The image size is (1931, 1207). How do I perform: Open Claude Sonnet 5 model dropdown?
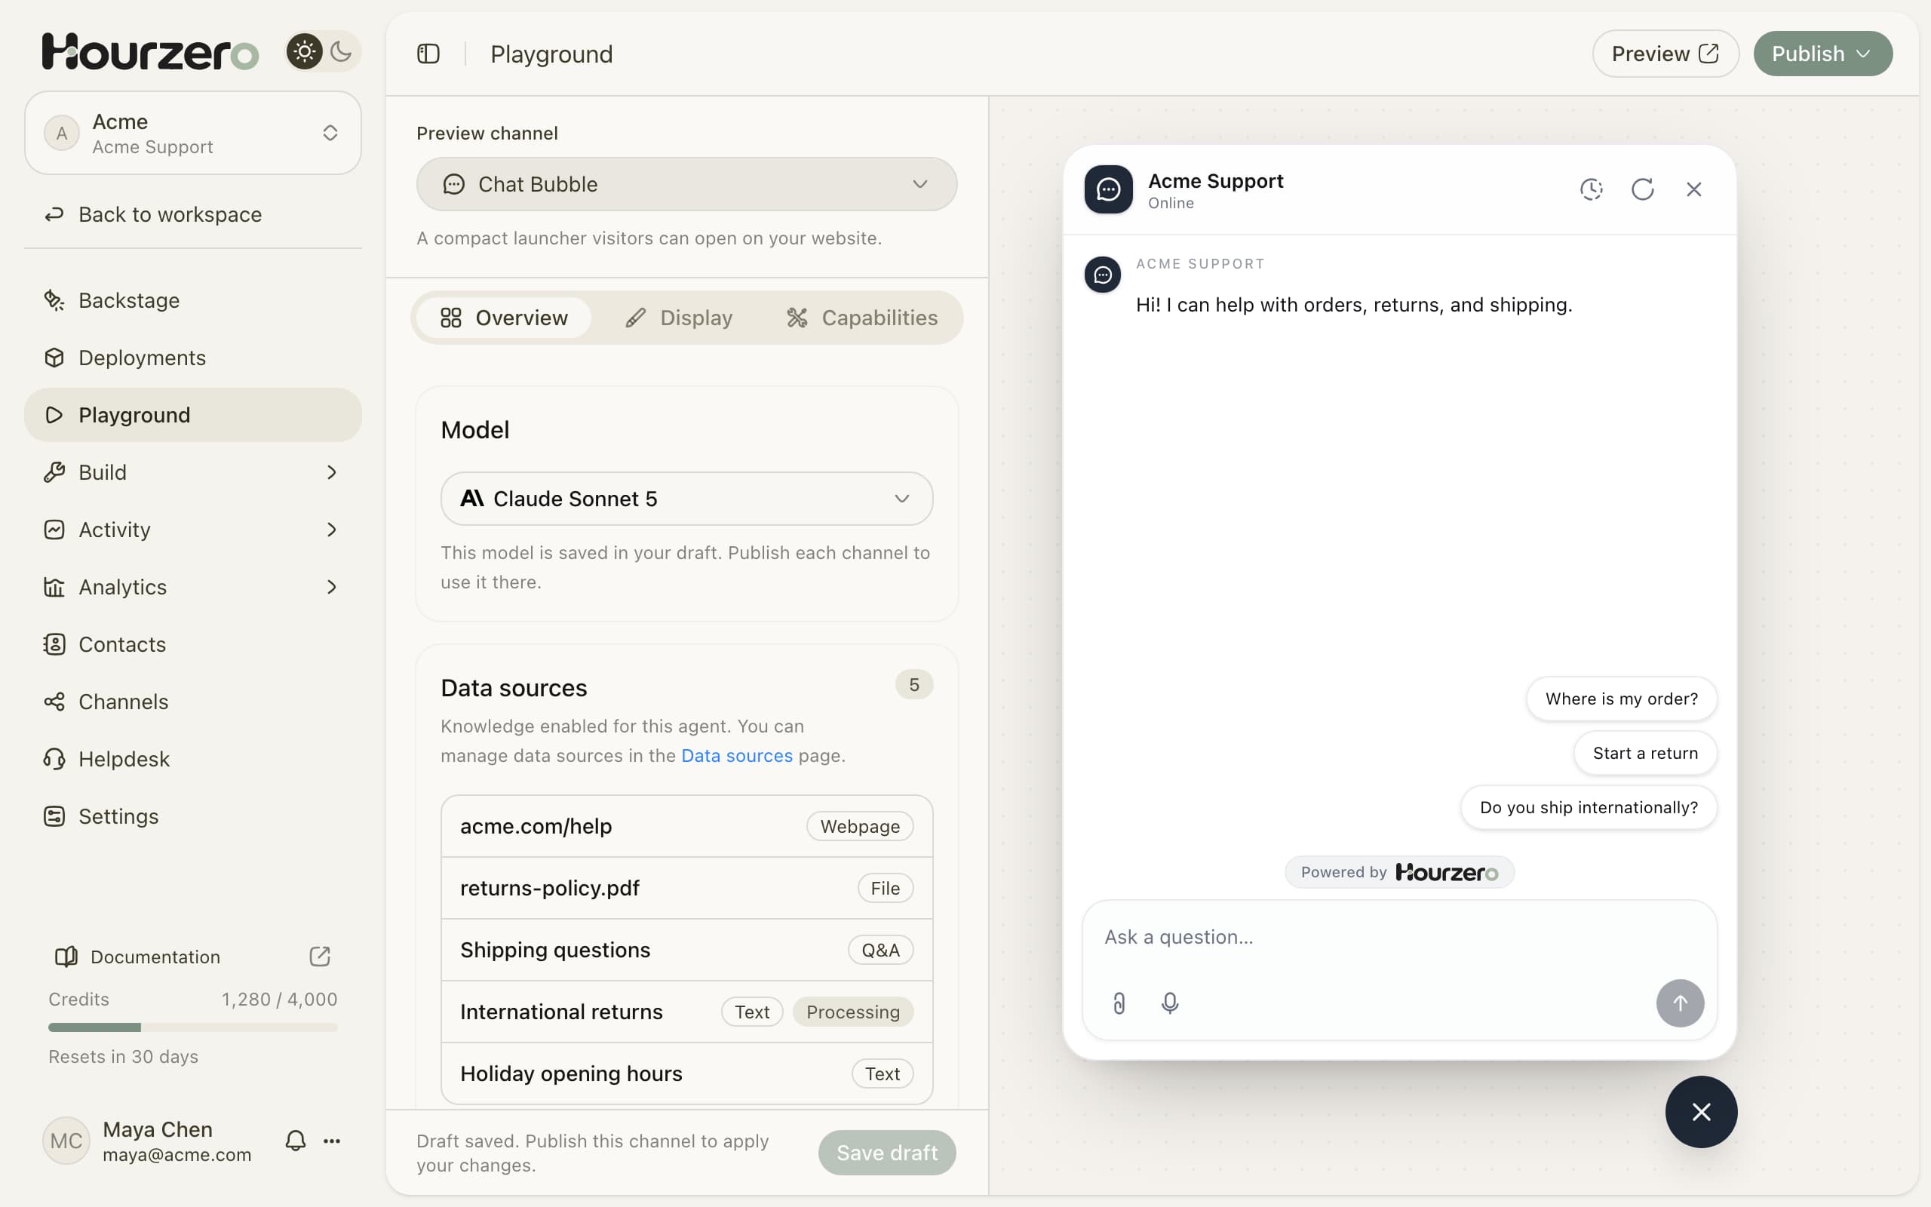tap(686, 499)
